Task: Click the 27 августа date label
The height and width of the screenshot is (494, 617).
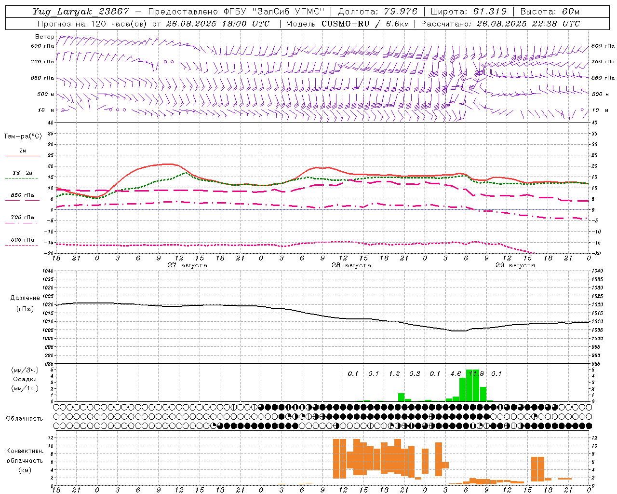Action: tap(188, 265)
